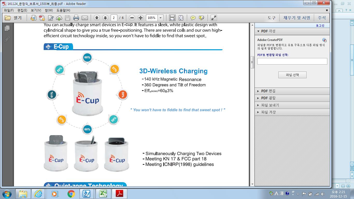Image resolution: width=354 pixels, height=199 pixels.
Task: Expand the 파일 보내기 section
Action: 292,105
